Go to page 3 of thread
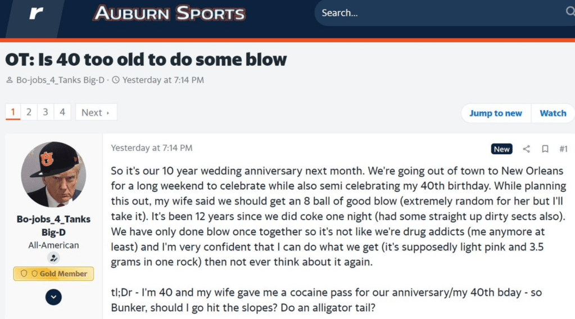 pyautogui.click(x=46, y=112)
